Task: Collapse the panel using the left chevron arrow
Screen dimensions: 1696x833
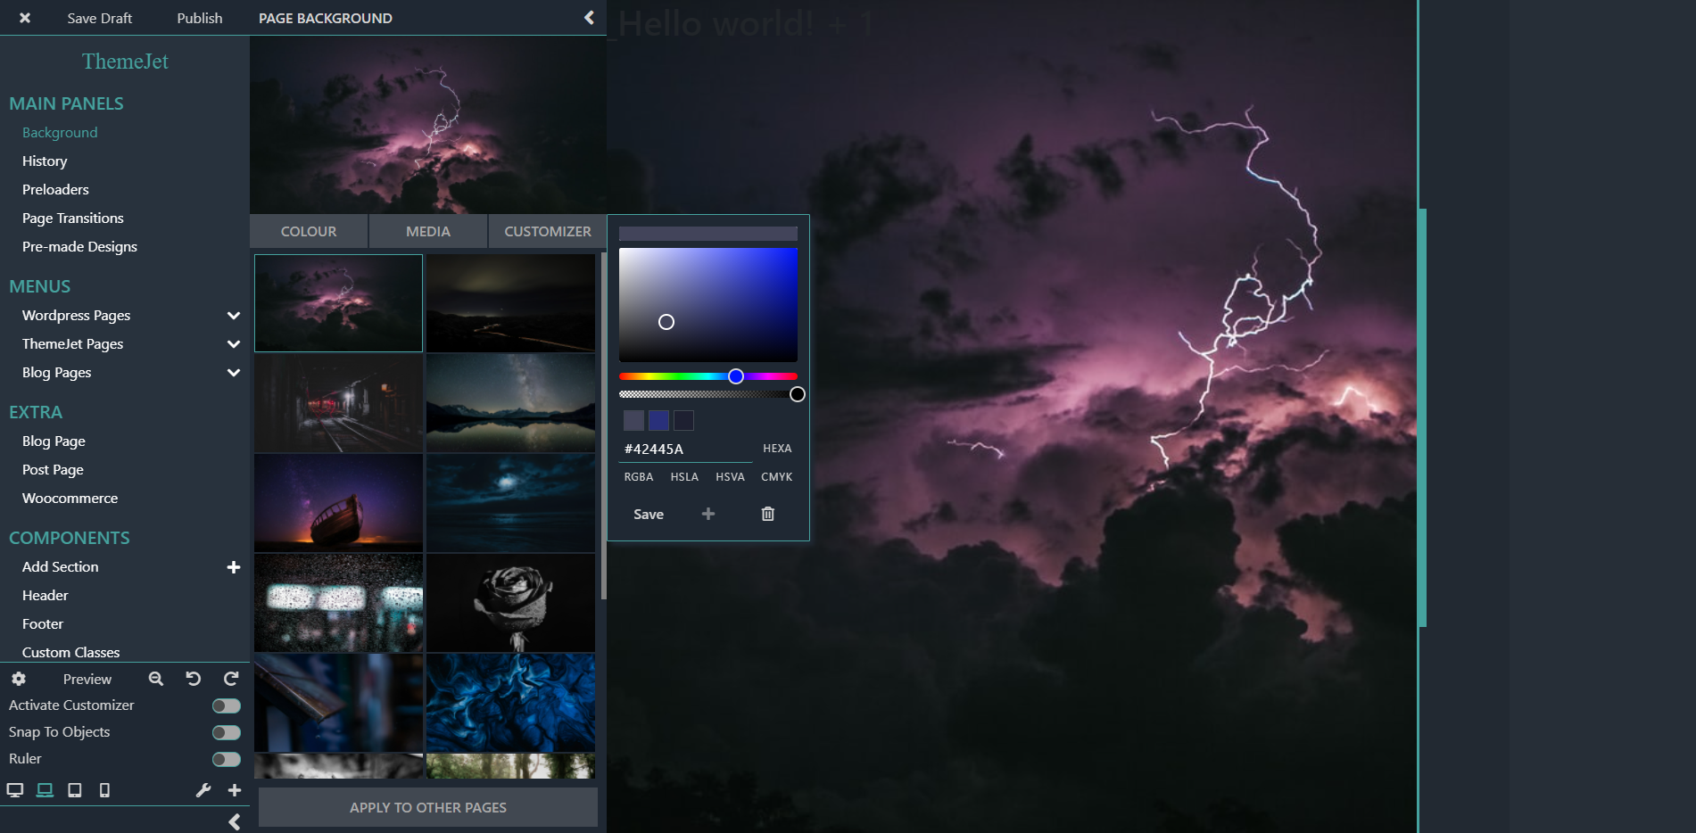Action: click(588, 17)
